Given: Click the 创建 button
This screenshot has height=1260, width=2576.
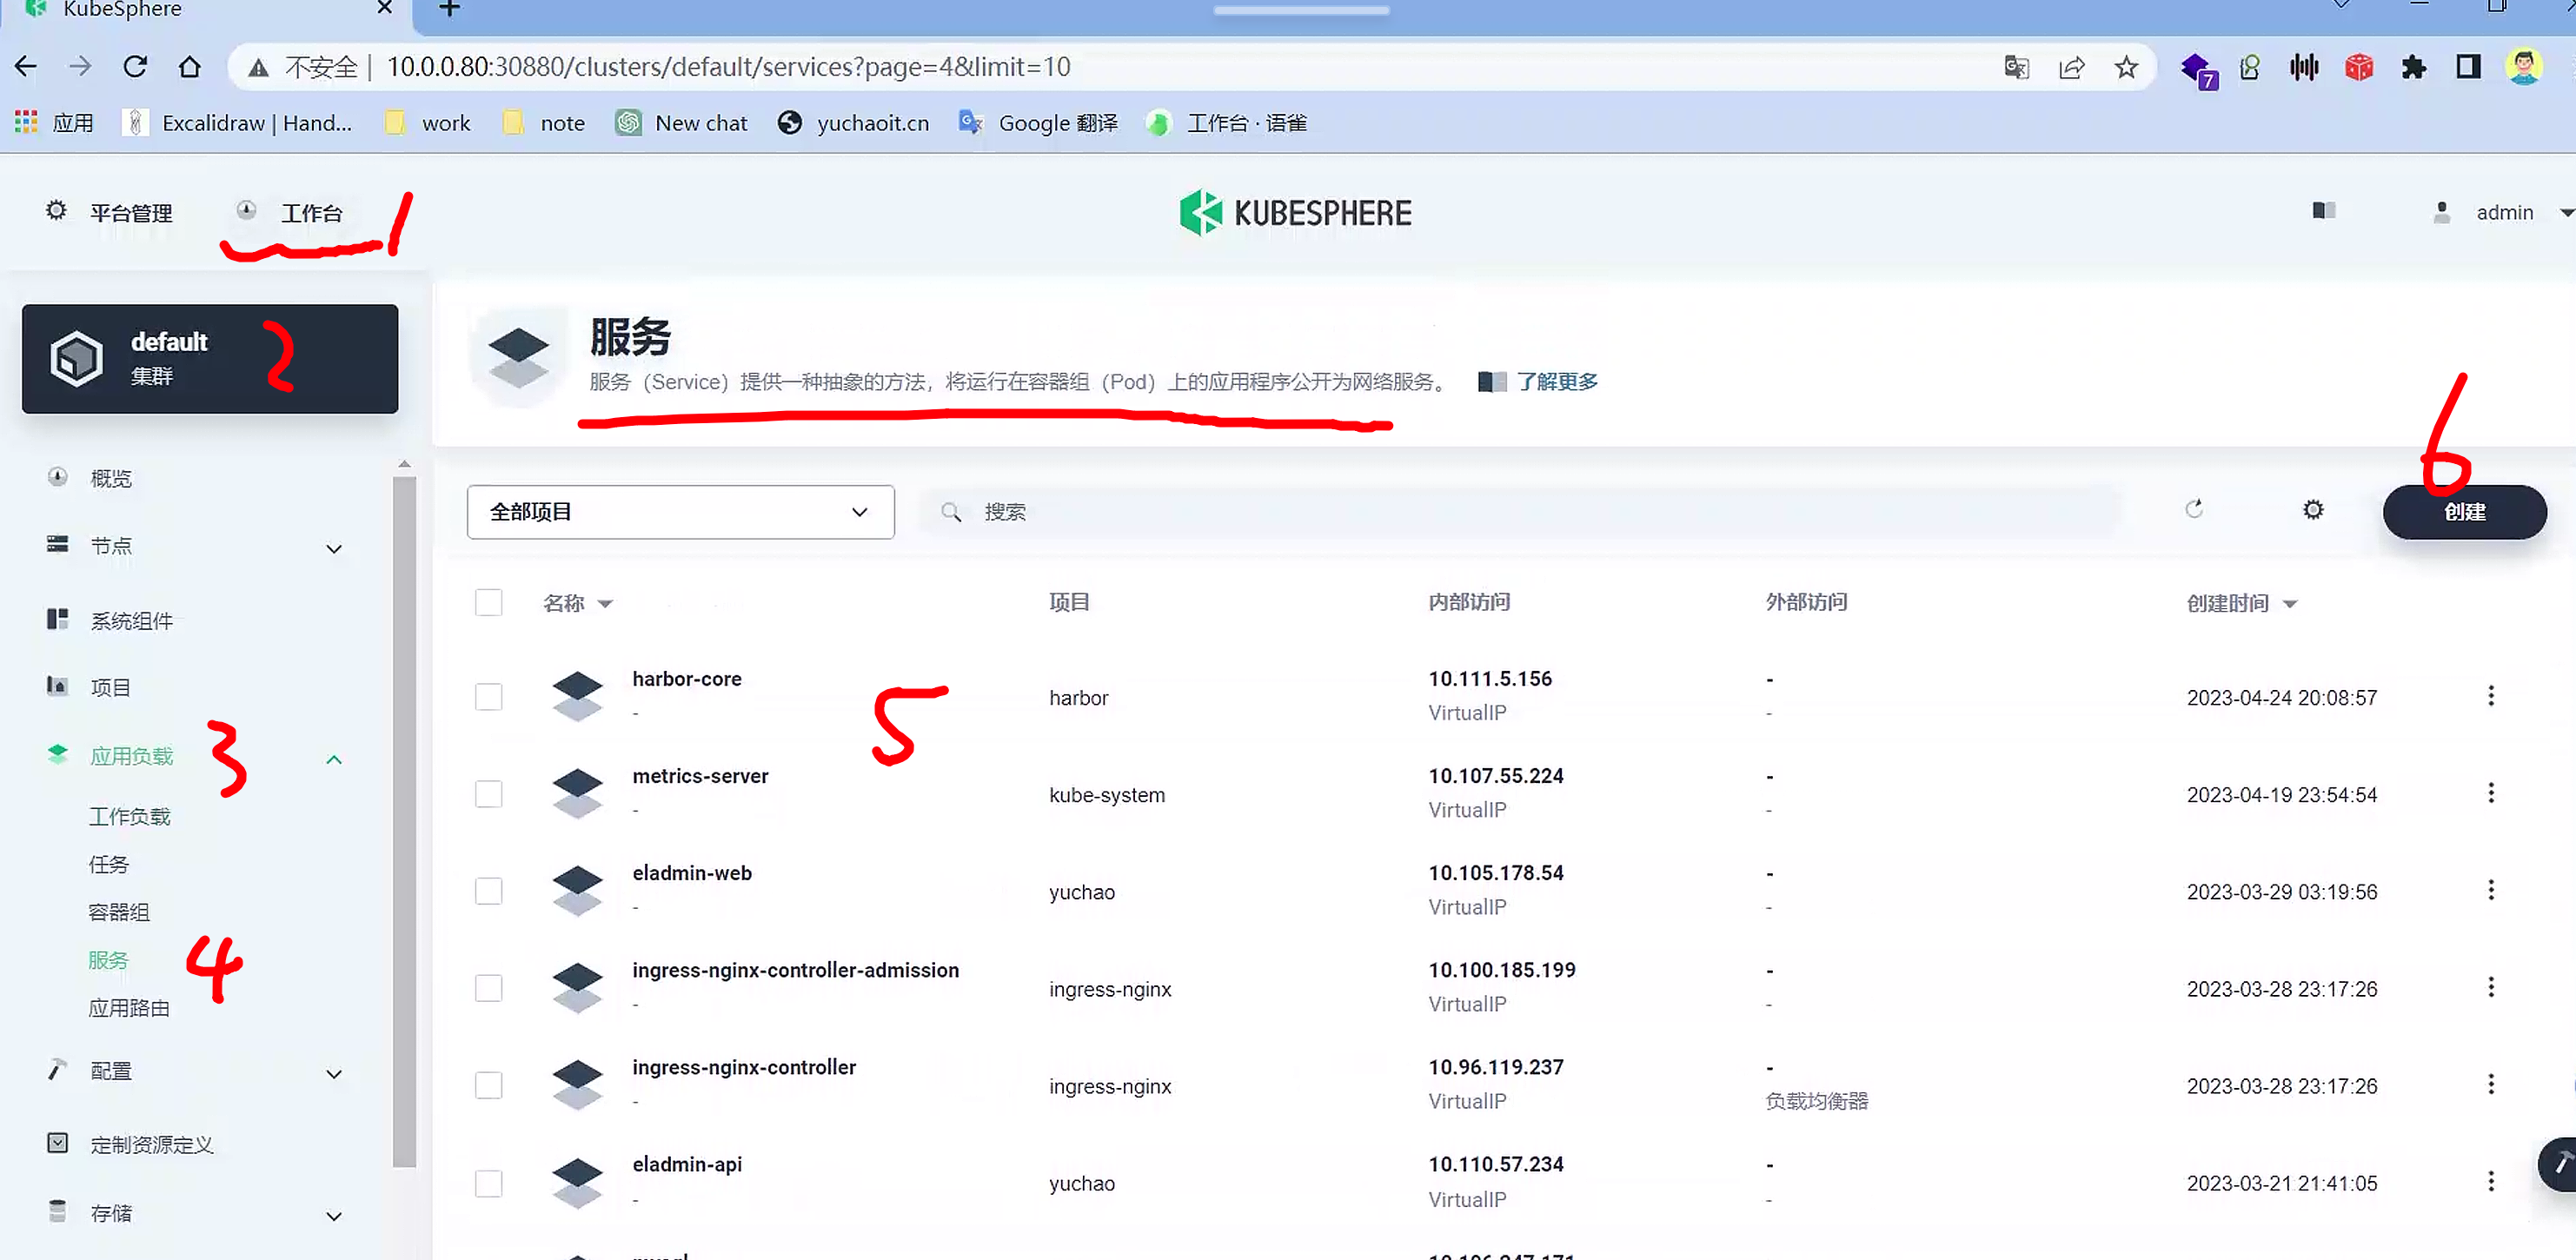Looking at the screenshot, I should pos(2464,512).
